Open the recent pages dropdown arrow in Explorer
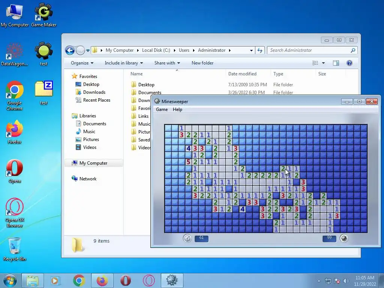The image size is (384, 288). [x=88, y=51]
